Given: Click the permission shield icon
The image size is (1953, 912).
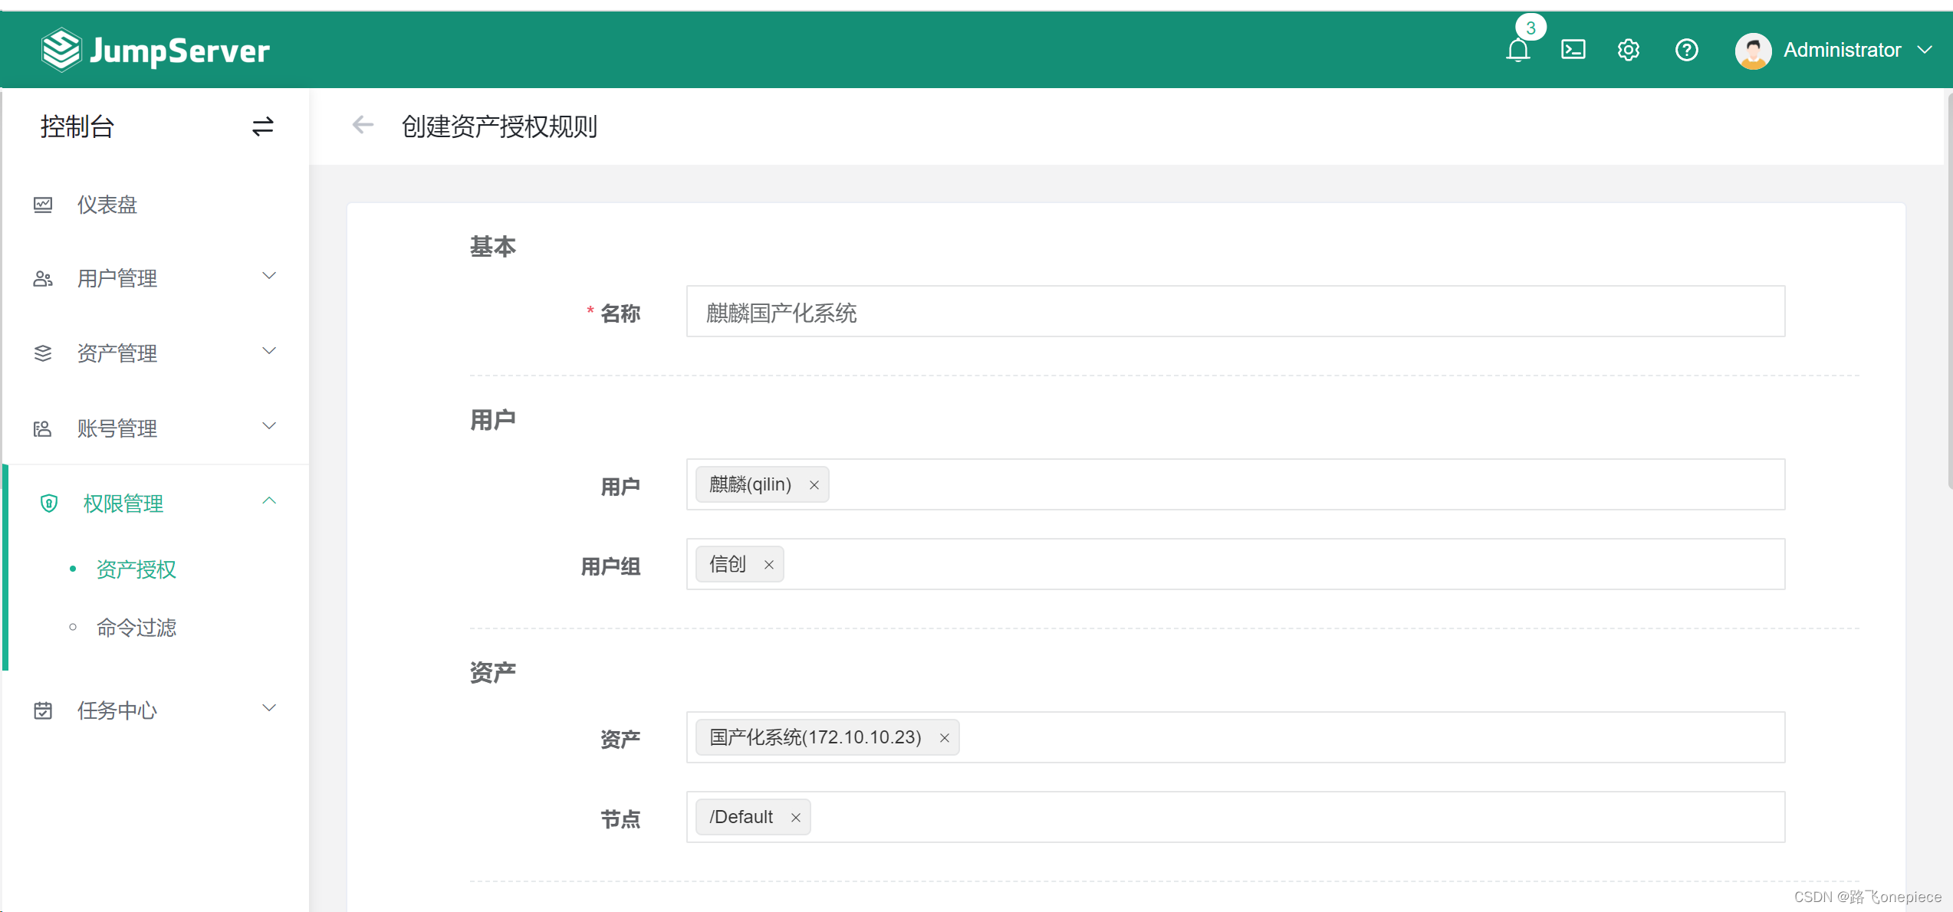Looking at the screenshot, I should [x=49, y=504].
